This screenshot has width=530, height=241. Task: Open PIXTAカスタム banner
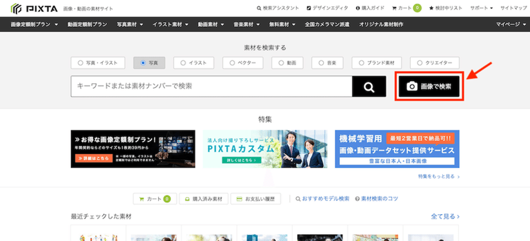265,149
